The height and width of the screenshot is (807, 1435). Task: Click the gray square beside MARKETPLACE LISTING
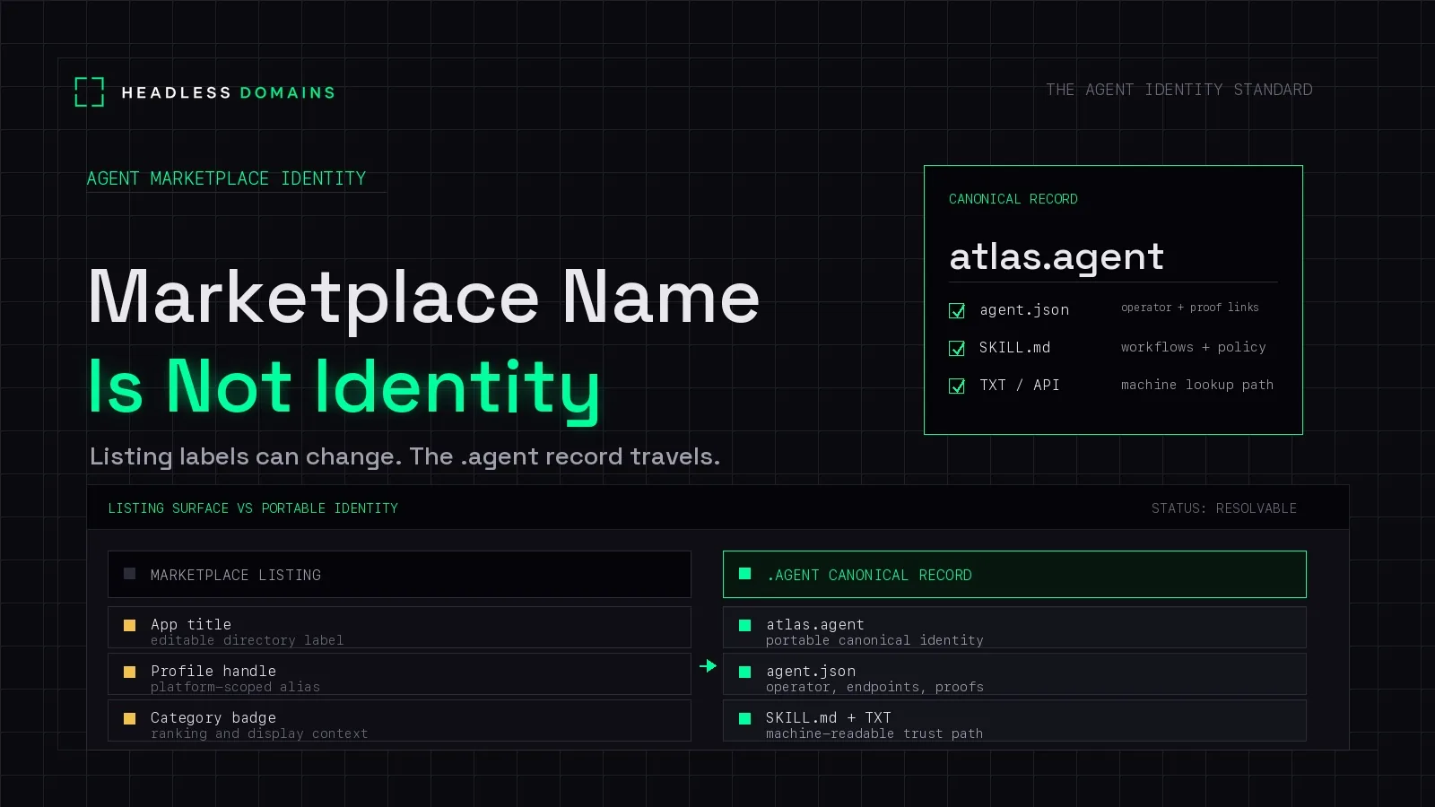click(x=129, y=574)
